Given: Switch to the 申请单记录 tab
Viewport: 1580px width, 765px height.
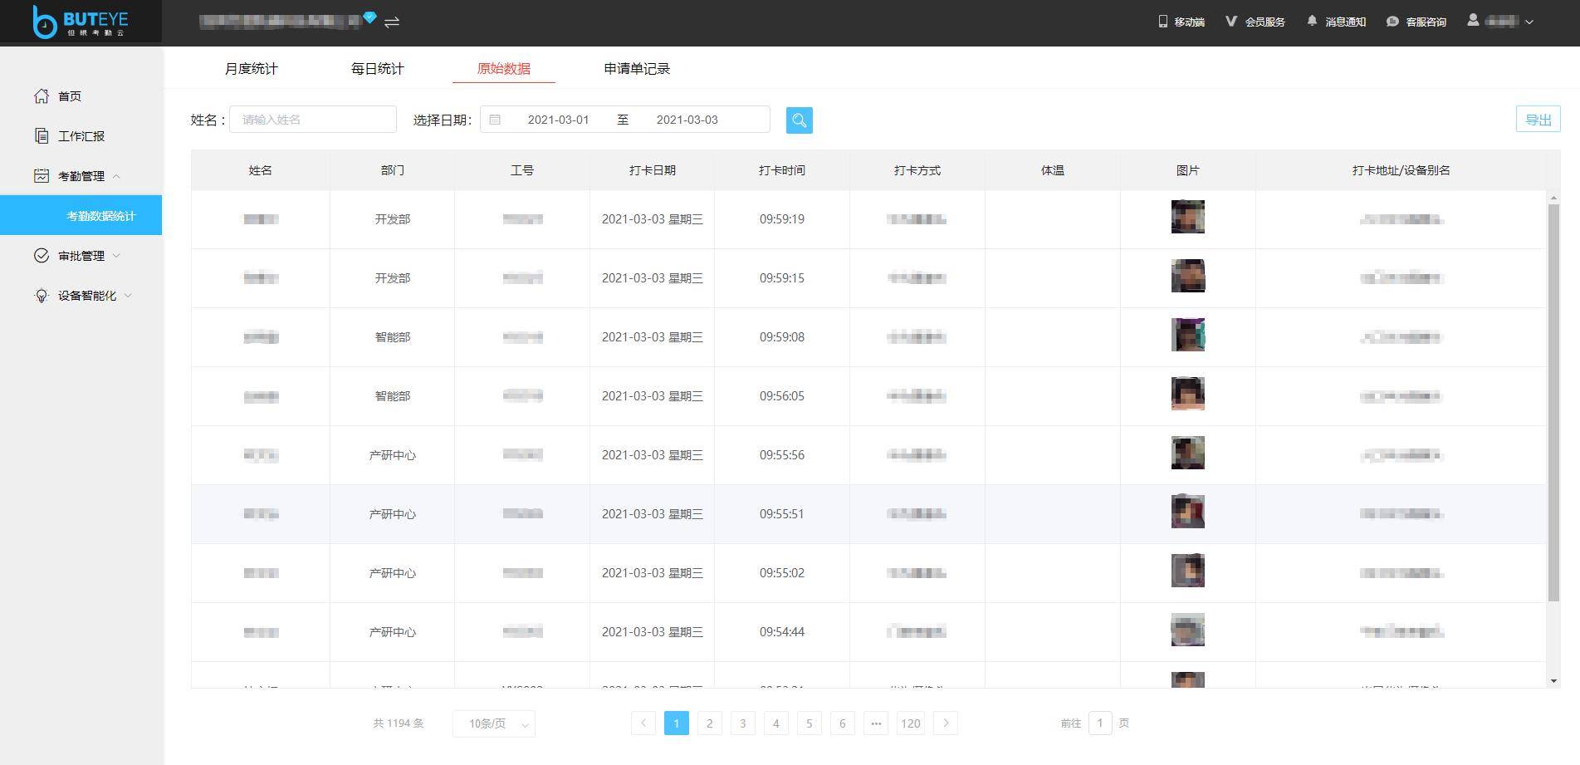Looking at the screenshot, I should (x=637, y=69).
